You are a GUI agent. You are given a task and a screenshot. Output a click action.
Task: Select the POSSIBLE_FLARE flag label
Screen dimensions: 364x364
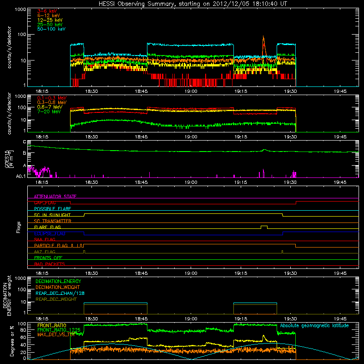[x=52, y=209]
